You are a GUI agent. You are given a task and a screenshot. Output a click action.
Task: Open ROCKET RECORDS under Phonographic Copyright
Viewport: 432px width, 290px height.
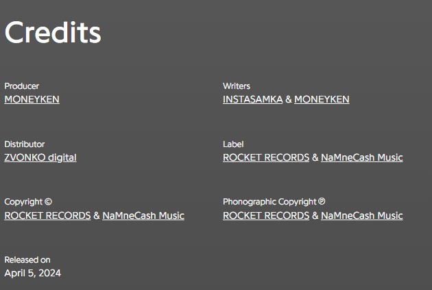coord(266,215)
